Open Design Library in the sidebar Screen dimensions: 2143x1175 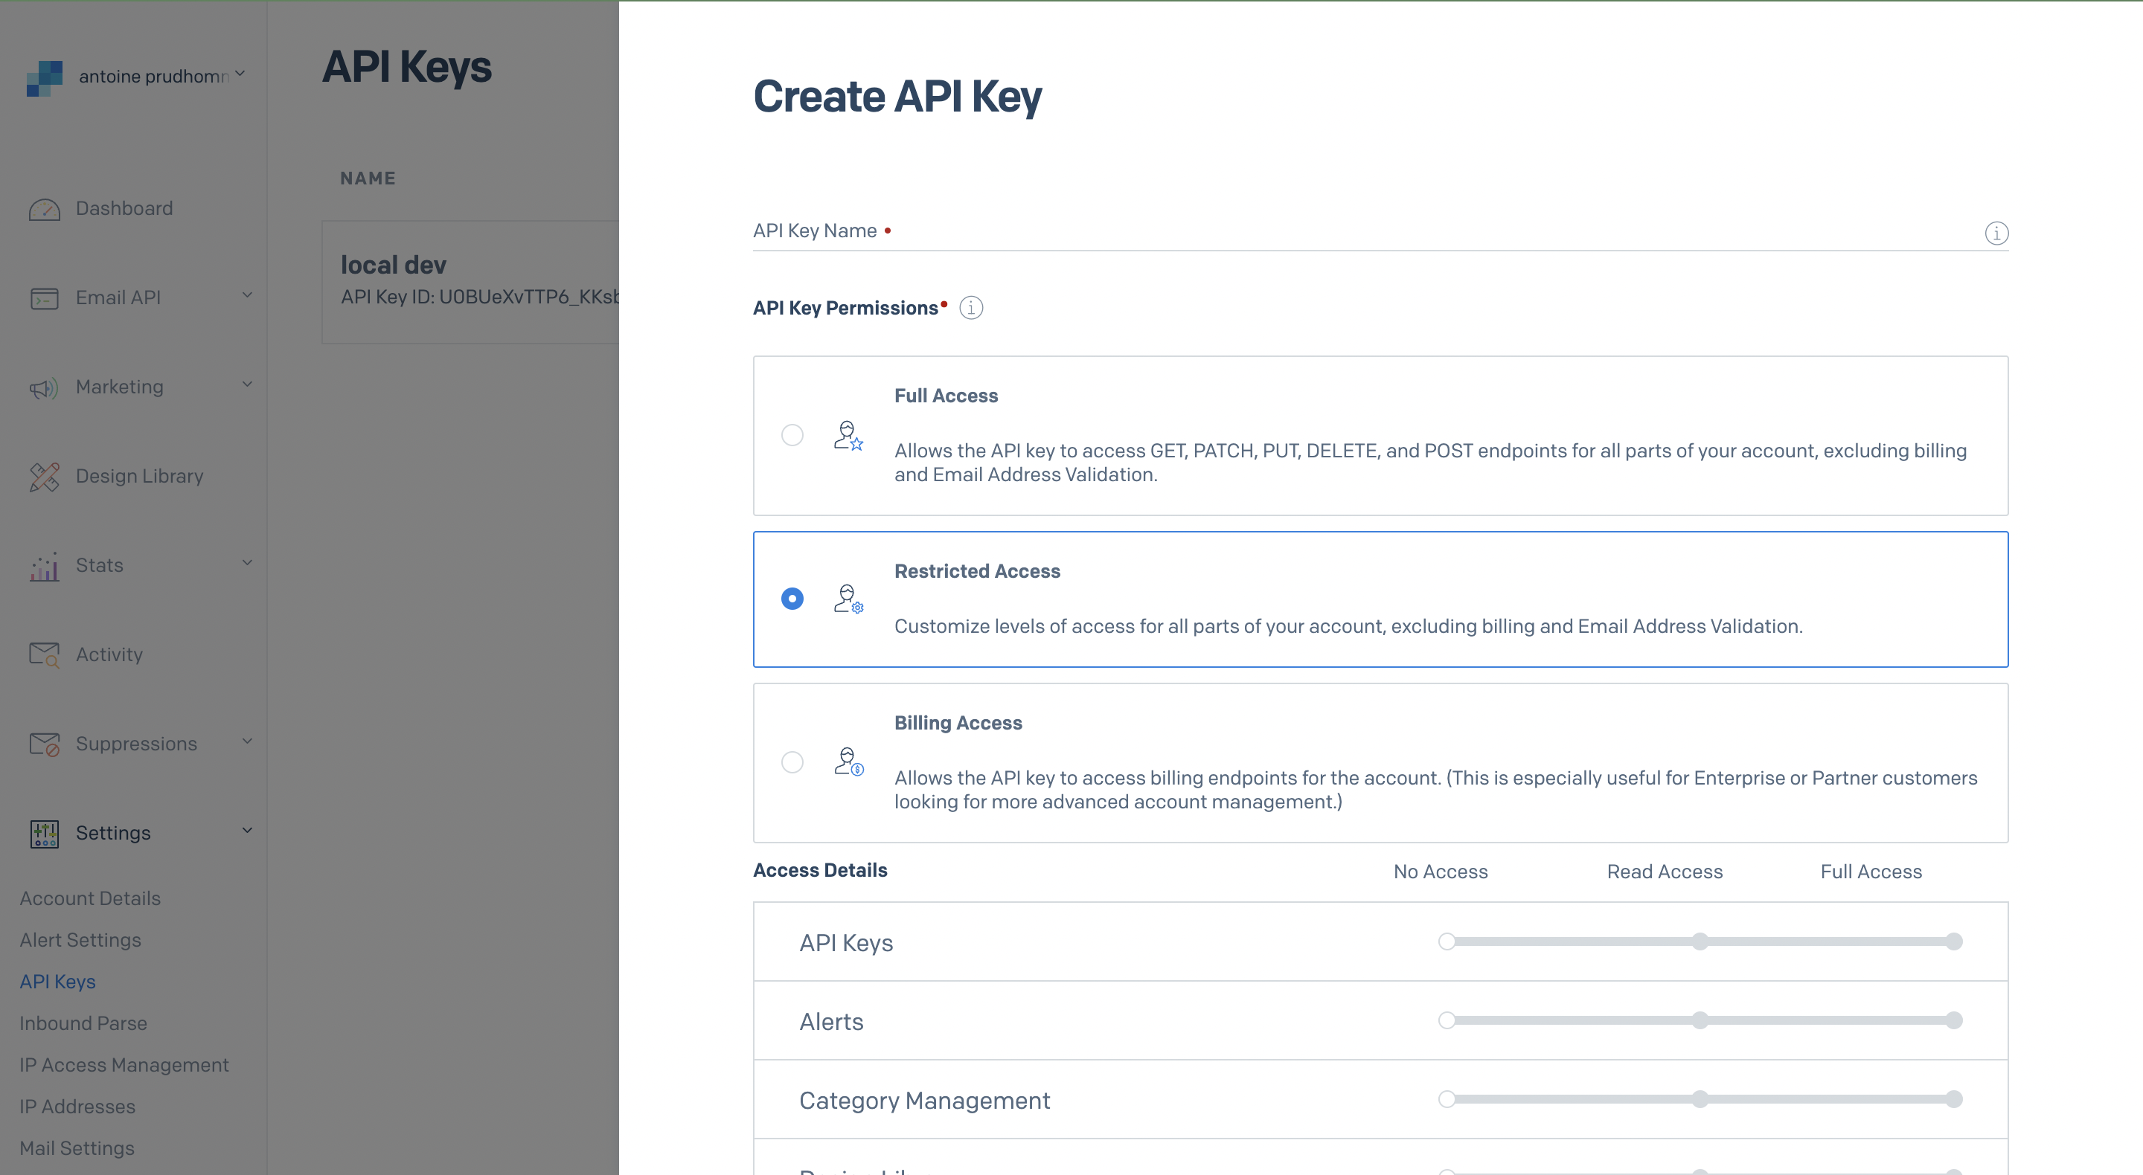coord(139,477)
